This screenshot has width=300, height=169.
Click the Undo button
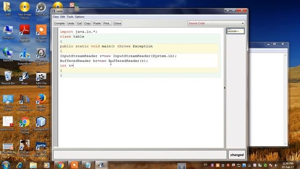click(71, 23)
